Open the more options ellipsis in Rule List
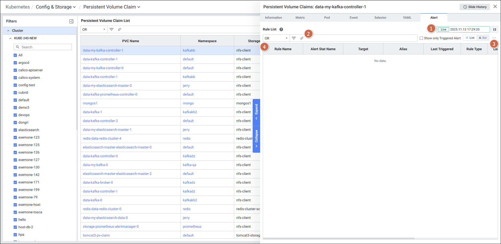Image resolution: width=501 pixels, height=244 pixels. click(494, 38)
